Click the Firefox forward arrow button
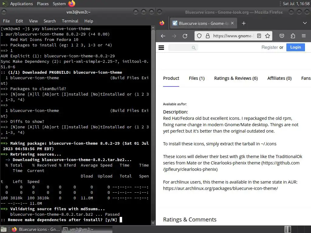Screen dimensions: 311x233 pyautogui.click(x=174, y=36)
